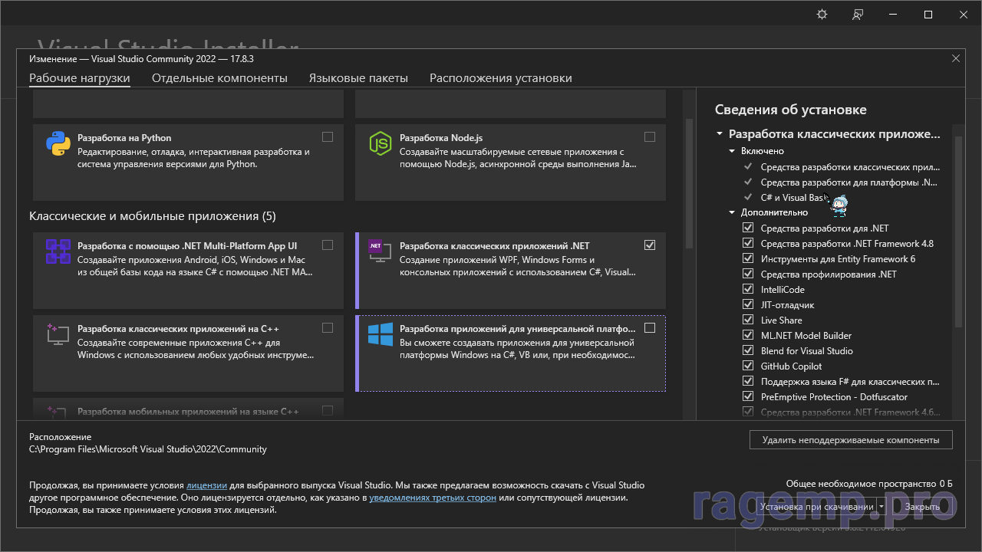This screenshot has height=552, width=982.
Task: Collapse Разработка классических приложений tree node
Action: tap(720, 134)
